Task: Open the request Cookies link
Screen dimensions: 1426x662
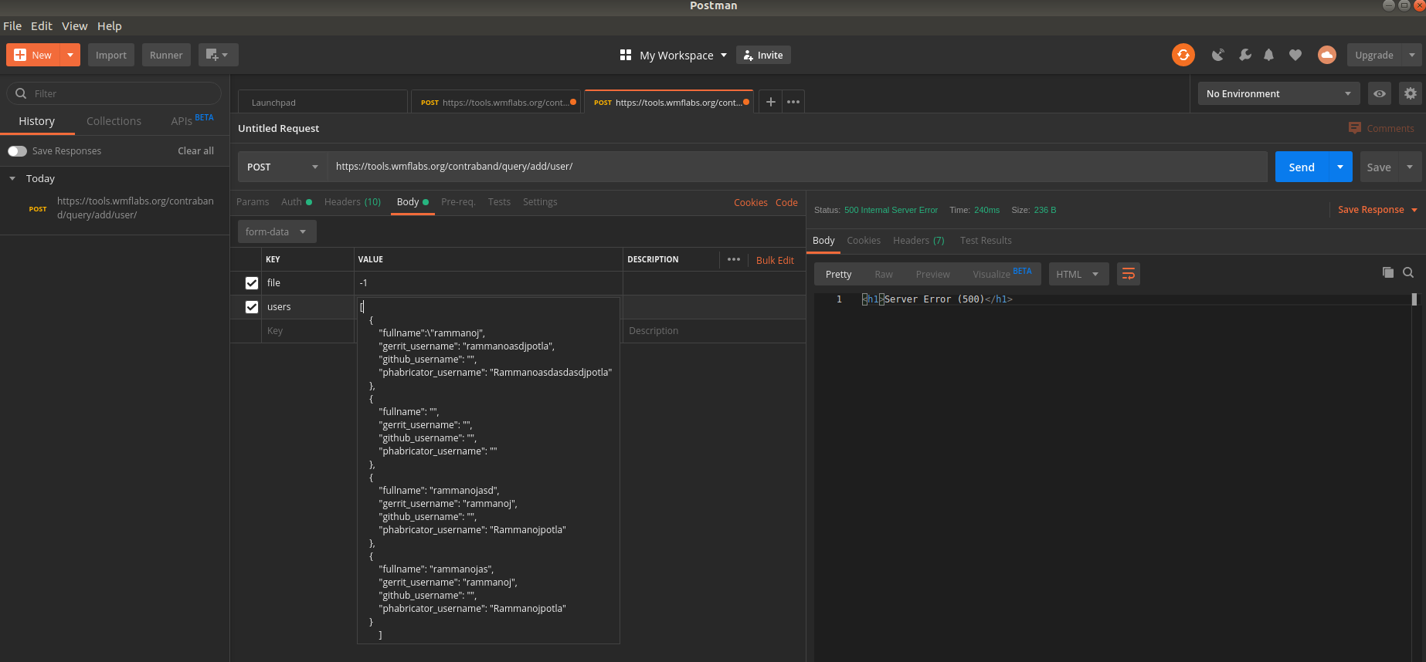Action: tap(751, 202)
